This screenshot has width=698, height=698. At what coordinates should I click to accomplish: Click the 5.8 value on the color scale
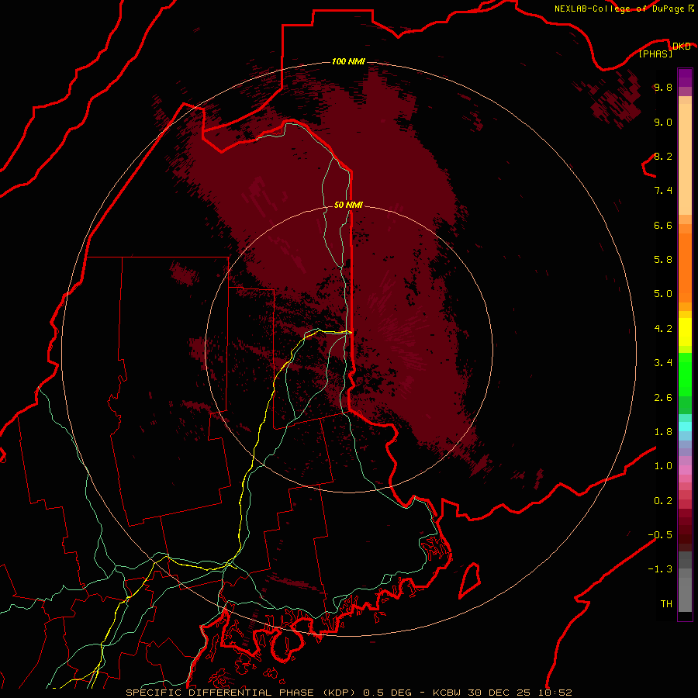[663, 260]
